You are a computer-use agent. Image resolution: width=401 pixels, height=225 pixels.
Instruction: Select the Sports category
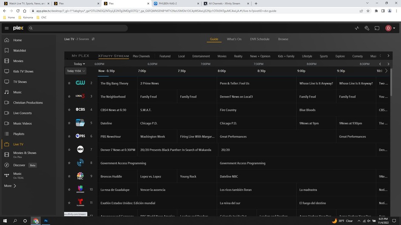pyautogui.click(x=324, y=56)
